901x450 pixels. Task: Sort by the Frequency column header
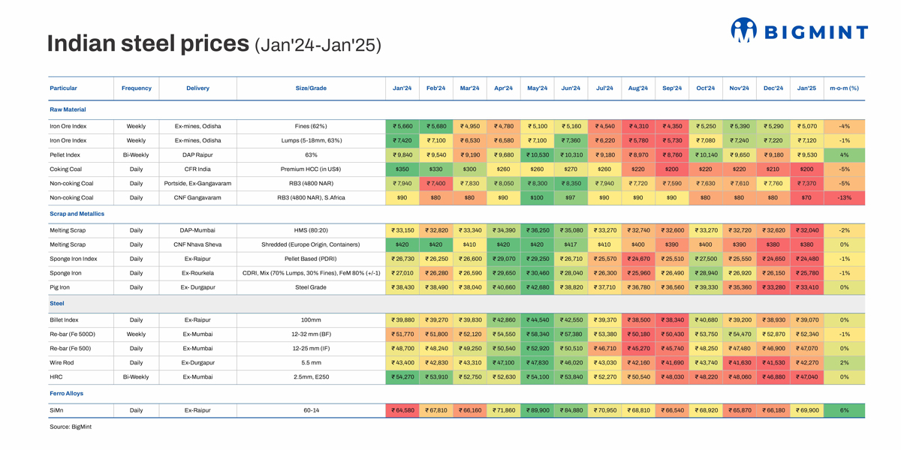click(136, 88)
